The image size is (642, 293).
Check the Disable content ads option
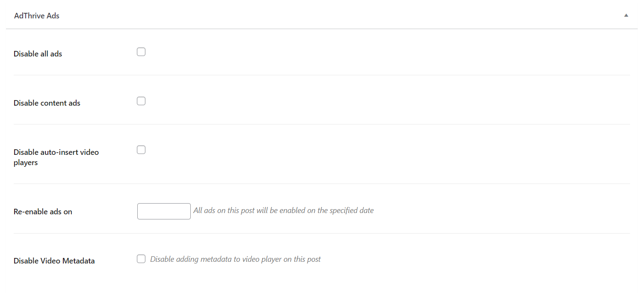pyautogui.click(x=141, y=101)
